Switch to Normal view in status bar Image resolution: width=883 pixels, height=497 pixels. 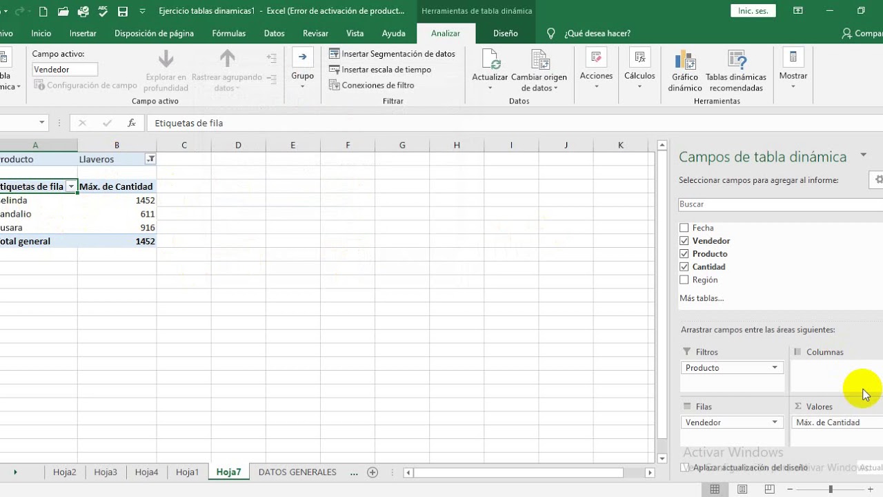click(715, 489)
